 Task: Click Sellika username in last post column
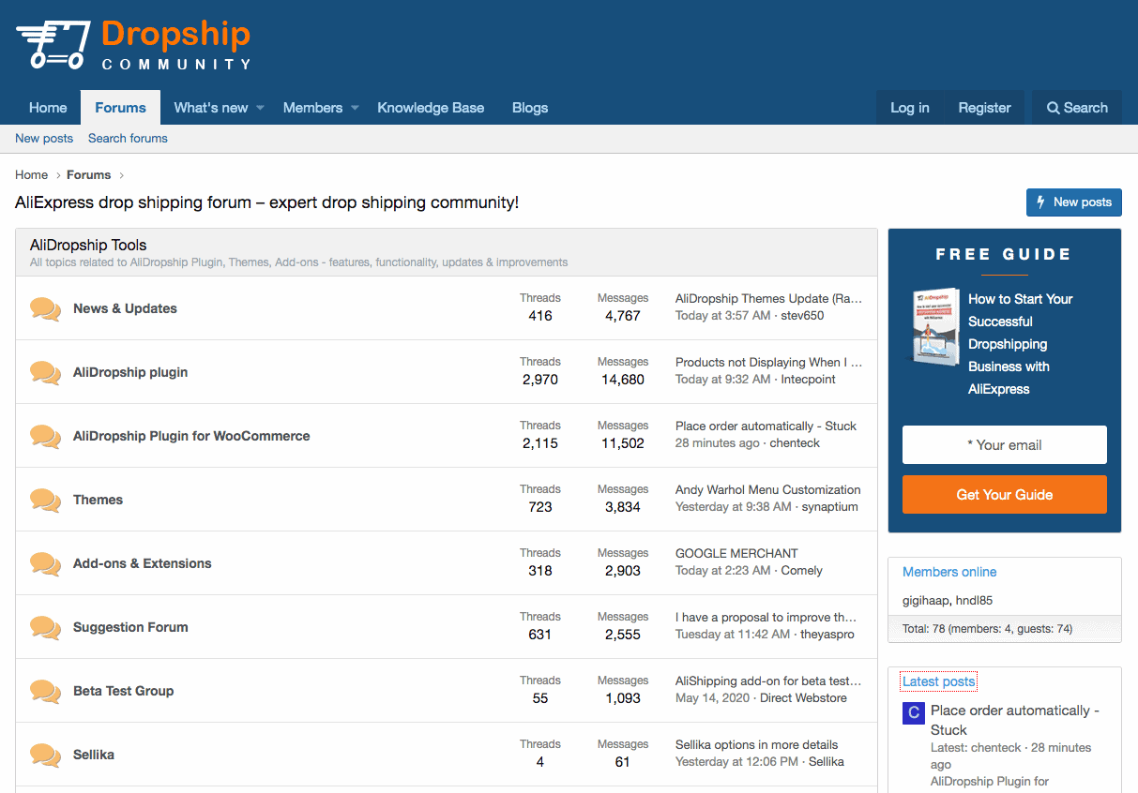click(x=826, y=762)
